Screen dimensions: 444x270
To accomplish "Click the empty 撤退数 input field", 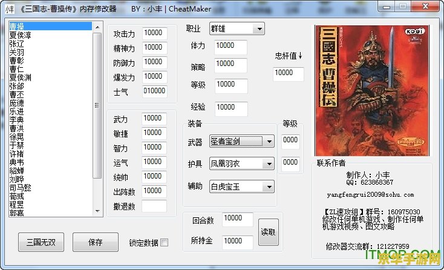I will coord(154,206).
